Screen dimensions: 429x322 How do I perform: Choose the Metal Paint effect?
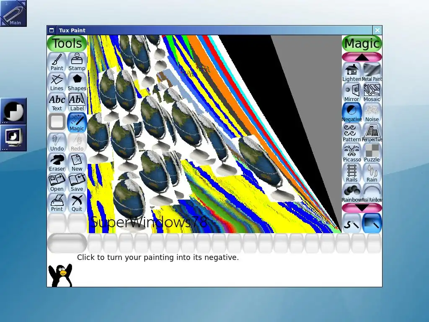point(372,73)
